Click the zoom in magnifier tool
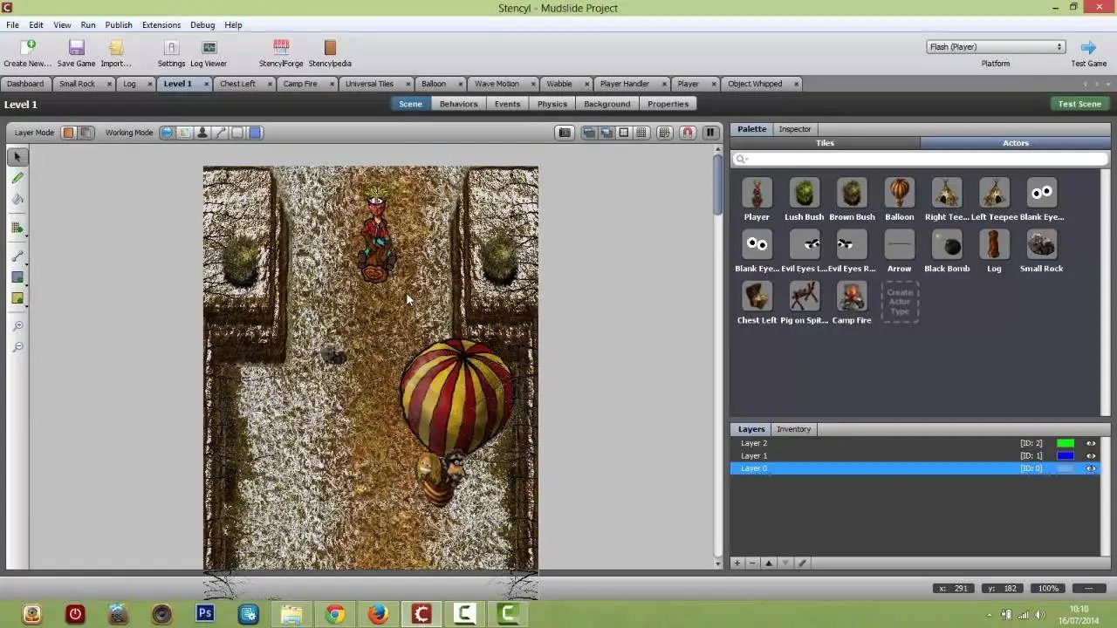1117x628 pixels. pyautogui.click(x=17, y=325)
